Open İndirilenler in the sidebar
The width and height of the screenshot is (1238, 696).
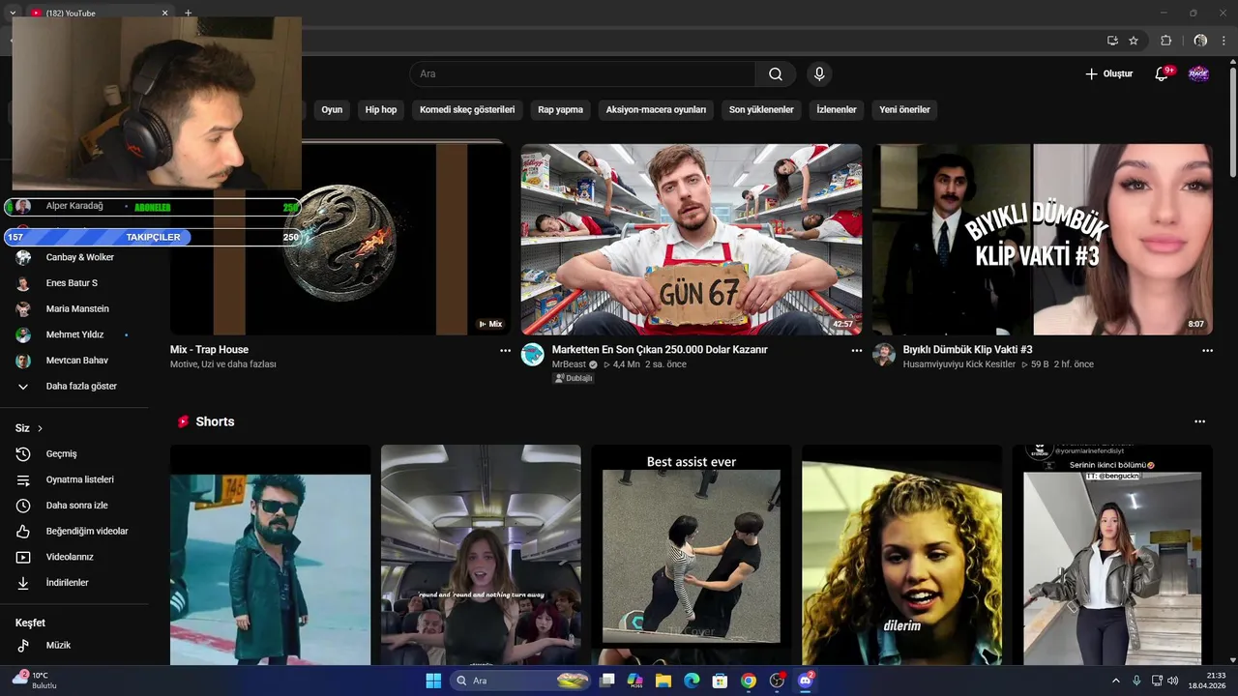click(x=68, y=583)
